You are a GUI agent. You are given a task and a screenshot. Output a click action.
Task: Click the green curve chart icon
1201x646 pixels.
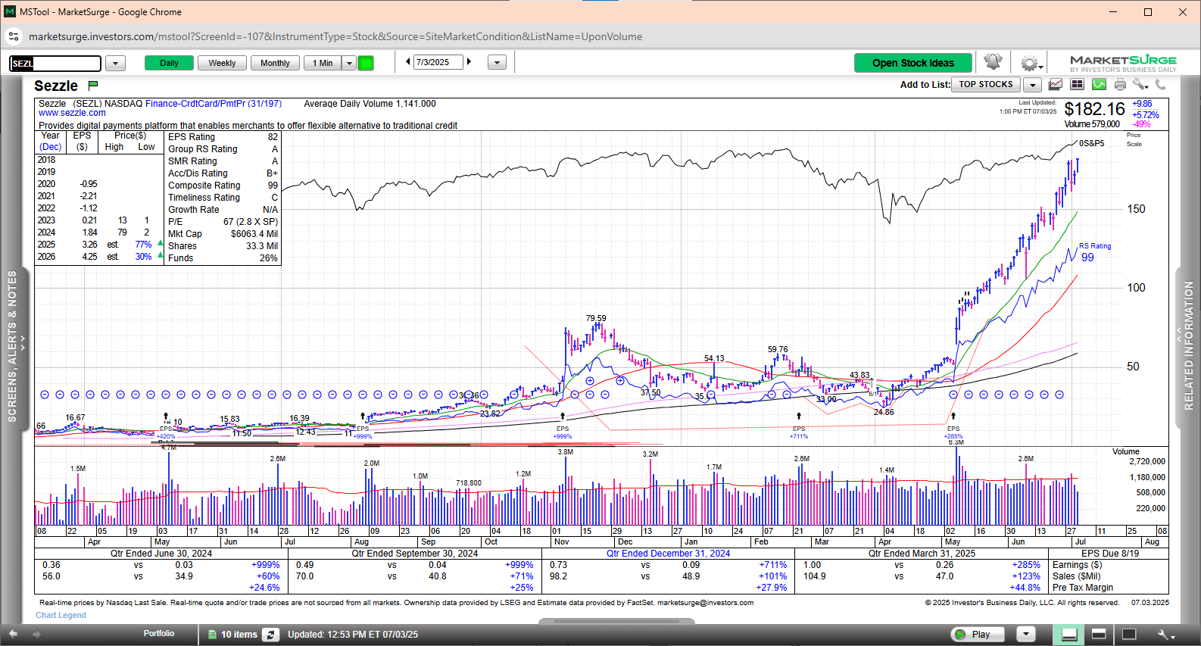pos(1099,84)
